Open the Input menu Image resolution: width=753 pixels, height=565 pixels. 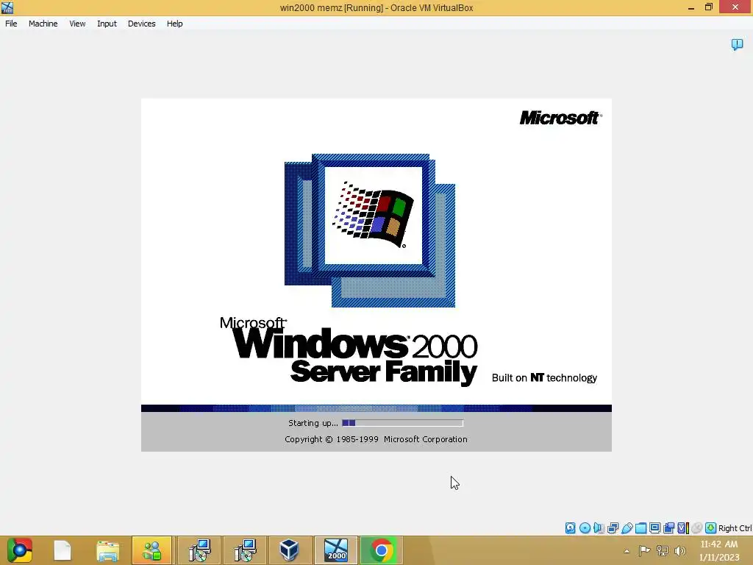[x=107, y=24]
